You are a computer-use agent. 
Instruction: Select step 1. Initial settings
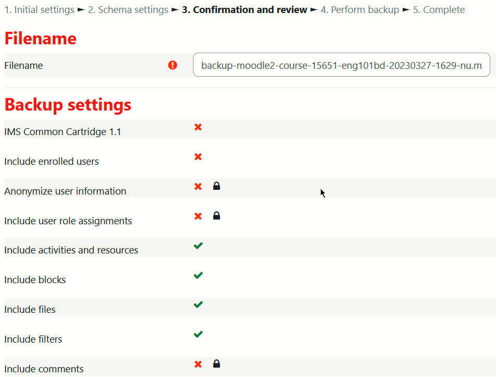click(39, 10)
